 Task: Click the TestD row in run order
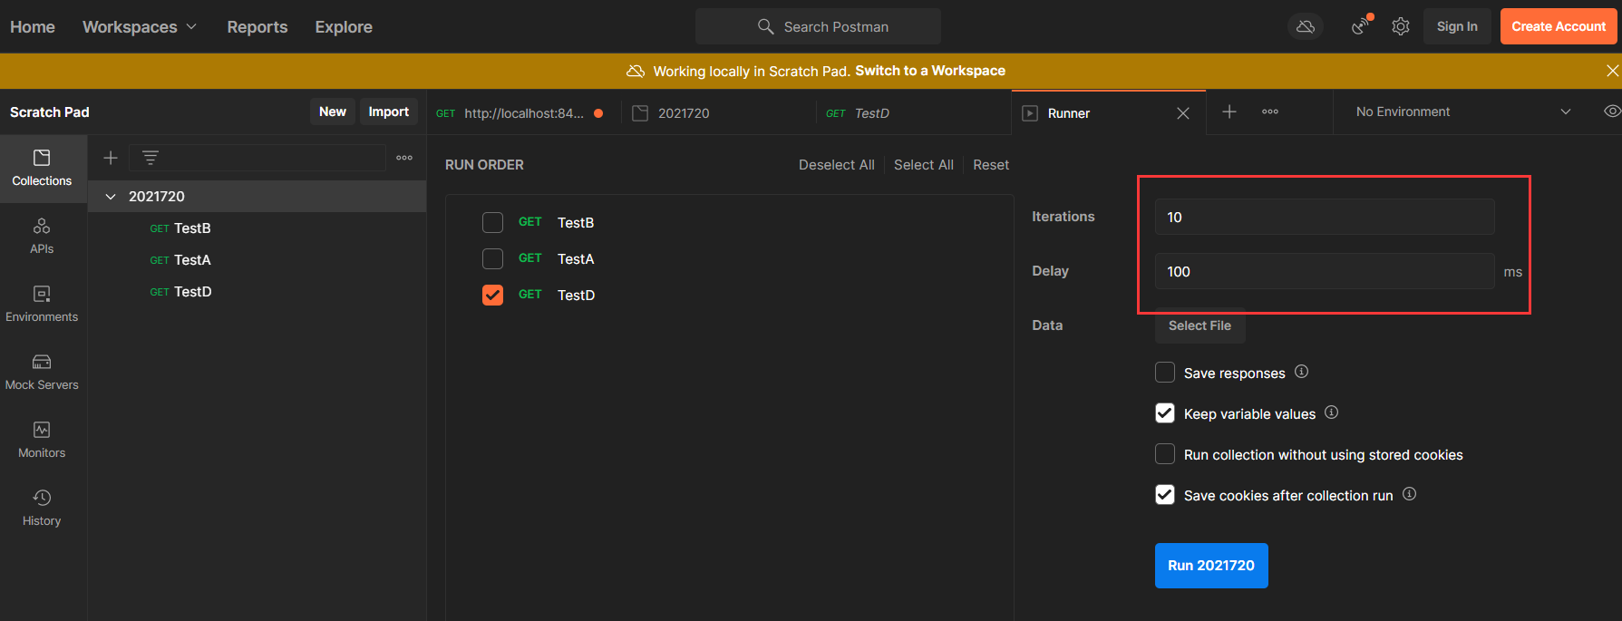[729, 295]
